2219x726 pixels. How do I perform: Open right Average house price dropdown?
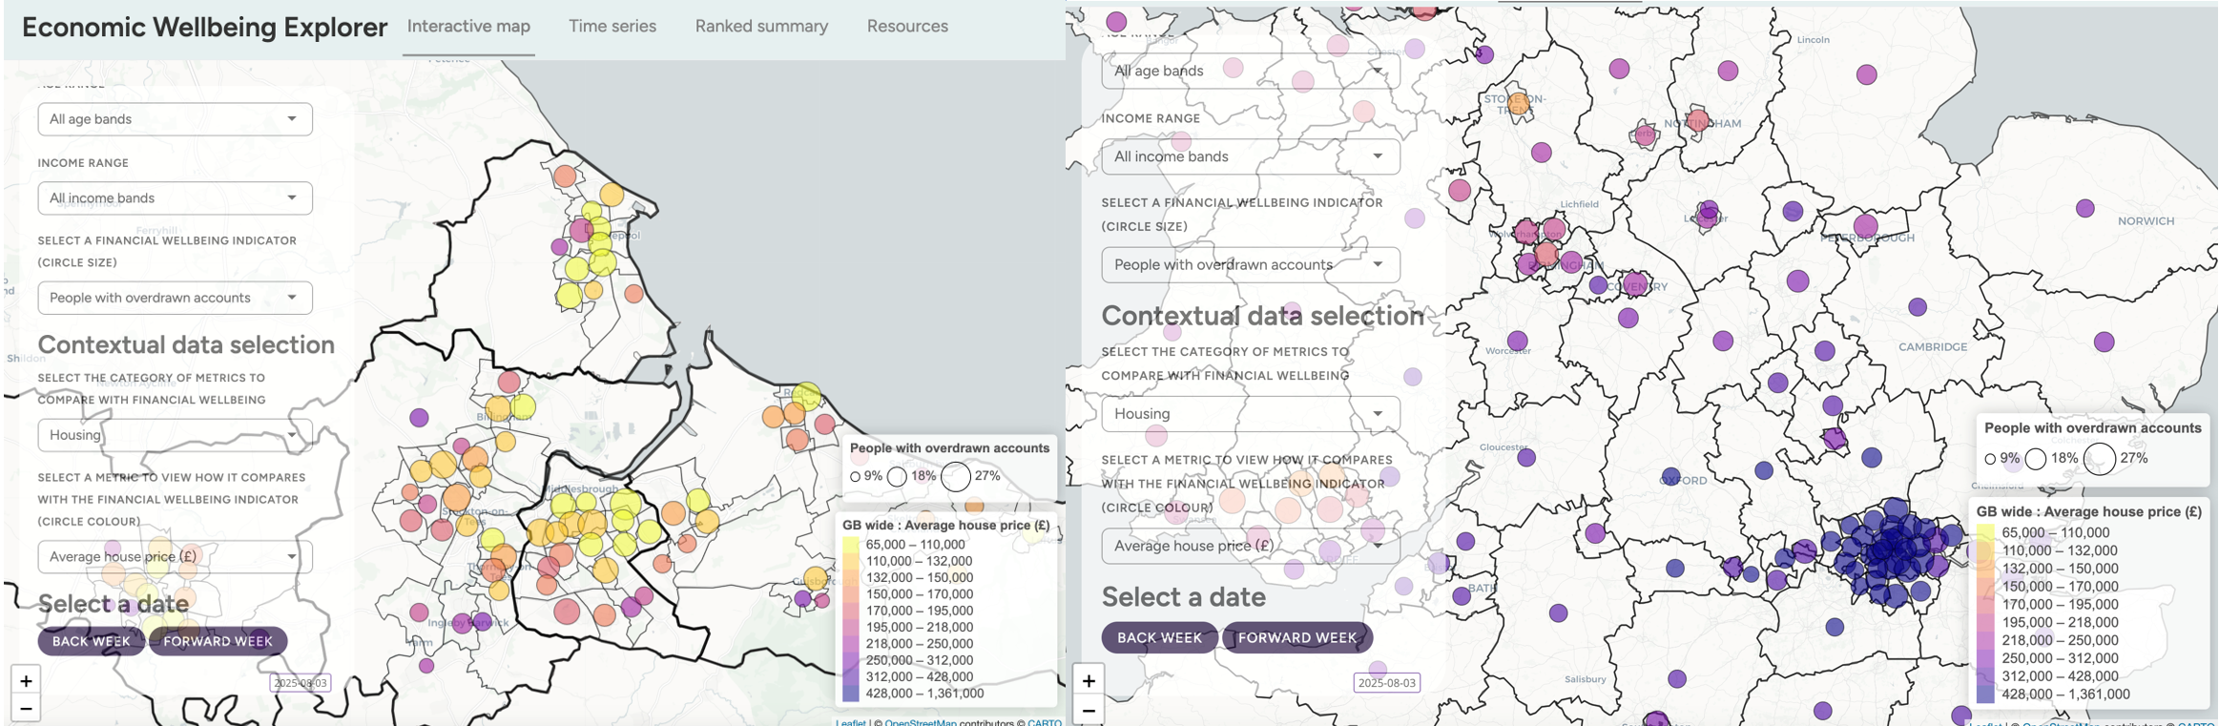click(x=1250, y=546)
